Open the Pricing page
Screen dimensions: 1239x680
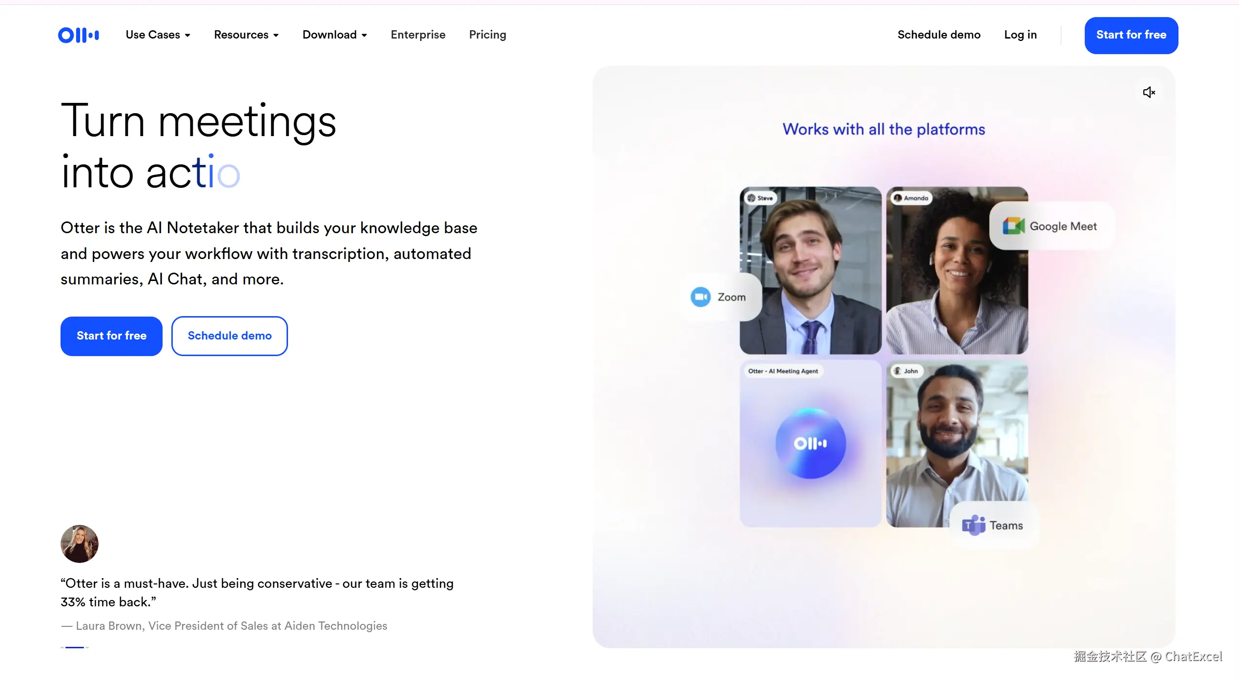[487, 35]
